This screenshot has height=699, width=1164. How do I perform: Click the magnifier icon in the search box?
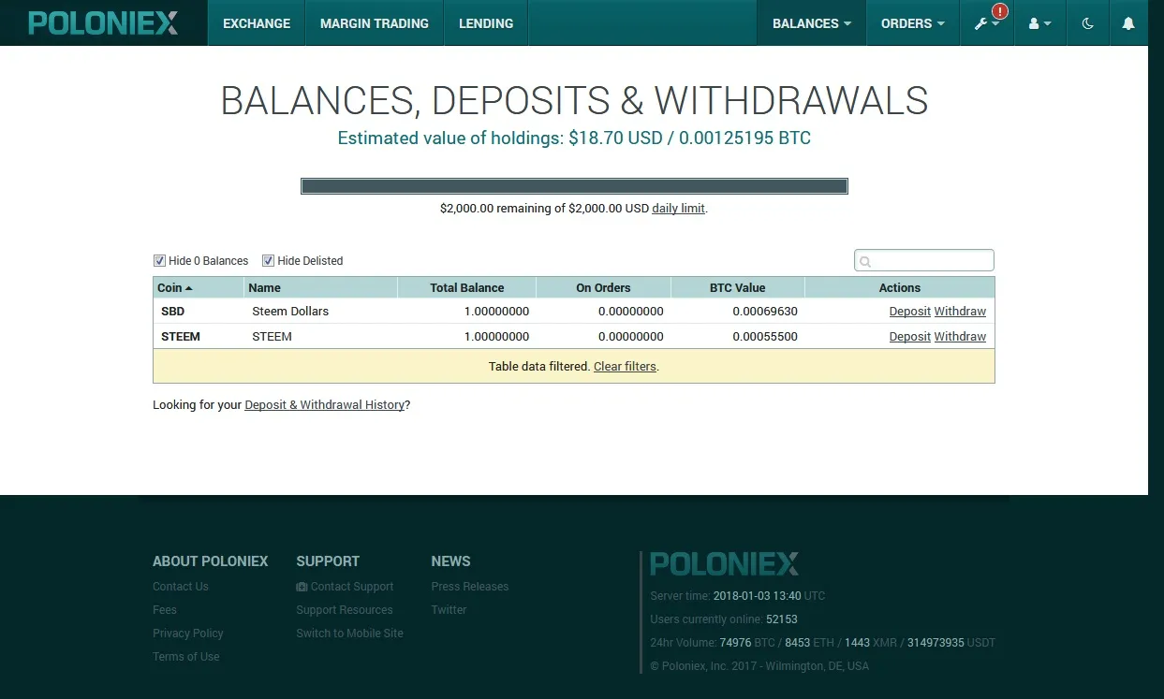click(x=865, y=261)
